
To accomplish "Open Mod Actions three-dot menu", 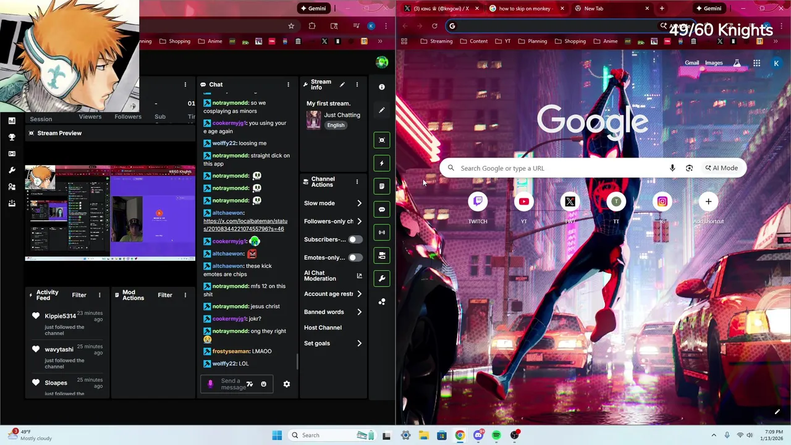I will tap(185, 295).
